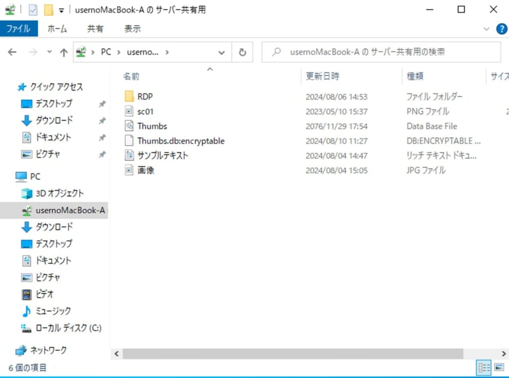Open the usernoMacBook-A computer icon in sidebar
The image size is (509, 378).
tap(69, 210)
